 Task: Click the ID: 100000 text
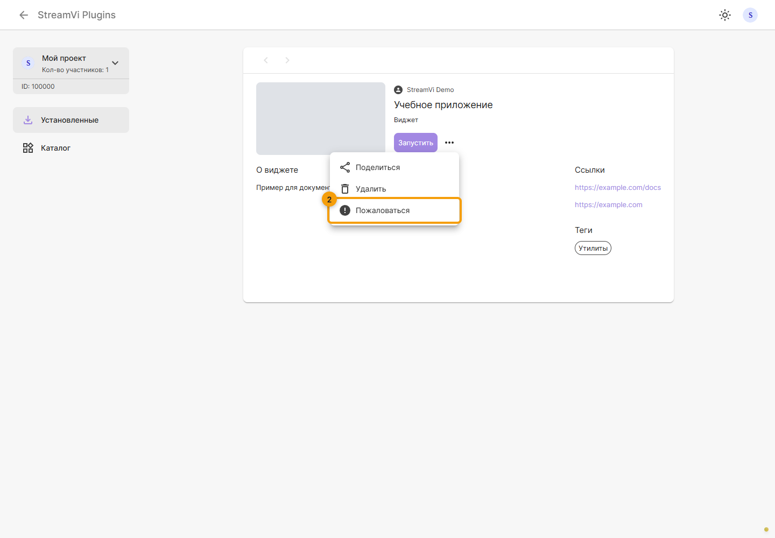pos(38,87)
